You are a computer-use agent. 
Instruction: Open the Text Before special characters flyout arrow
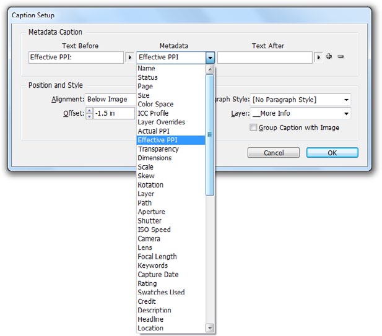click(130, 58)
